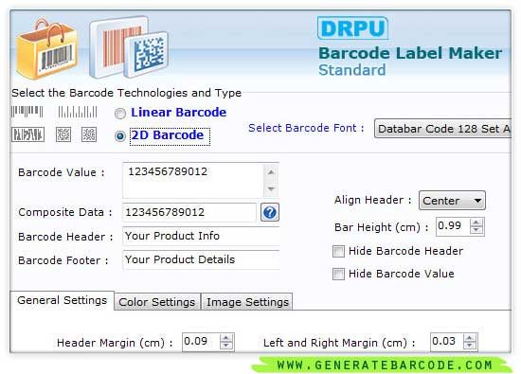Switch to the Color Settings tab
The width and height of the screenshot is (521, 374).
pyautogui.click(x=157, y=302)
